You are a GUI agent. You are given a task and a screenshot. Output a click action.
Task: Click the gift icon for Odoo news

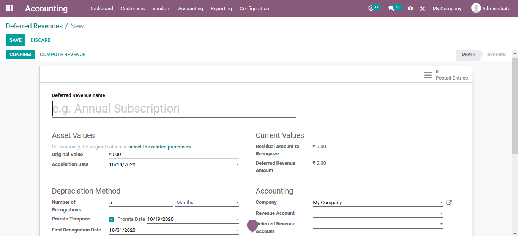[x=410, y=8]
